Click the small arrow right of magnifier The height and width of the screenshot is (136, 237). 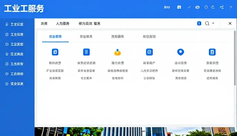tap(213, 23)
